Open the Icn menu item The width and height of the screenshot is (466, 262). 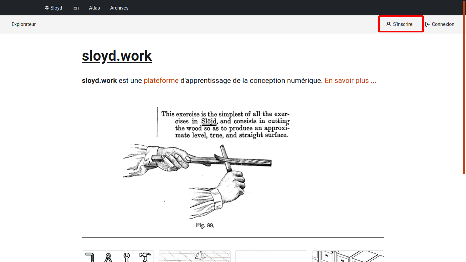click(75, 8)
